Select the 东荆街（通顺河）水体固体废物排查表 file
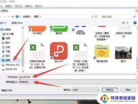This screenshot has width=138, height=104. pos(102,33)
